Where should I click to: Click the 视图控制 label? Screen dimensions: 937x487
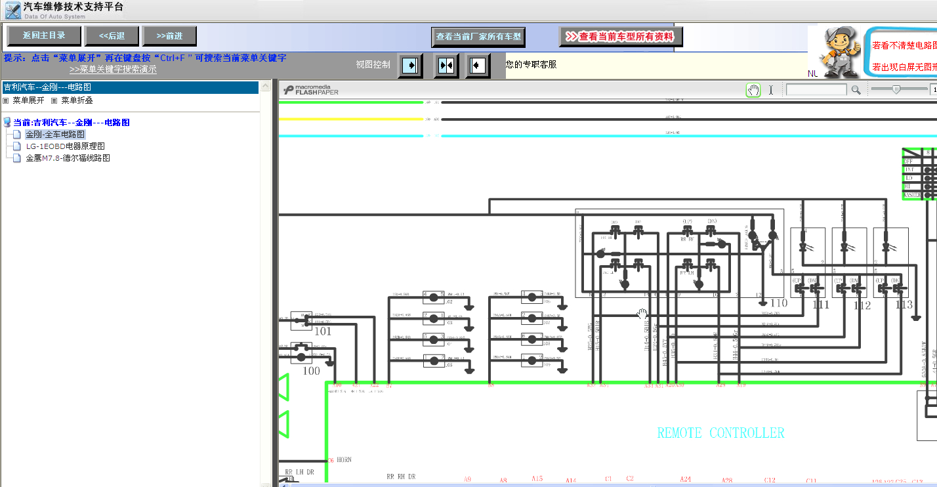(x=373, y=64)
